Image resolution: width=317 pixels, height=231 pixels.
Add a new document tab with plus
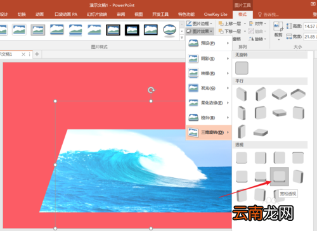pos(37,54)
